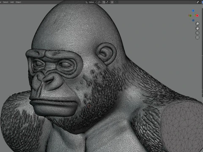
Task: Toggle the snapping magnet
Action: (104, 2)
